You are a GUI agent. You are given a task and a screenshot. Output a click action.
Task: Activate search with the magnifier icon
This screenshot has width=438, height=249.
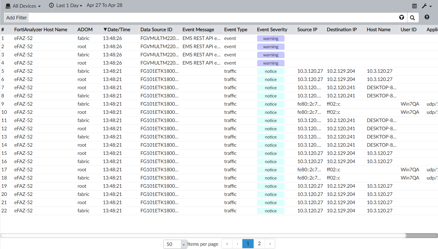(413, 18)
